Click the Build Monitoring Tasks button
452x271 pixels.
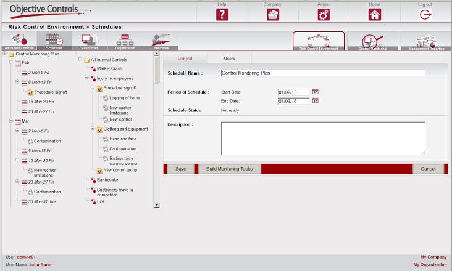click(x=230, y=169)
